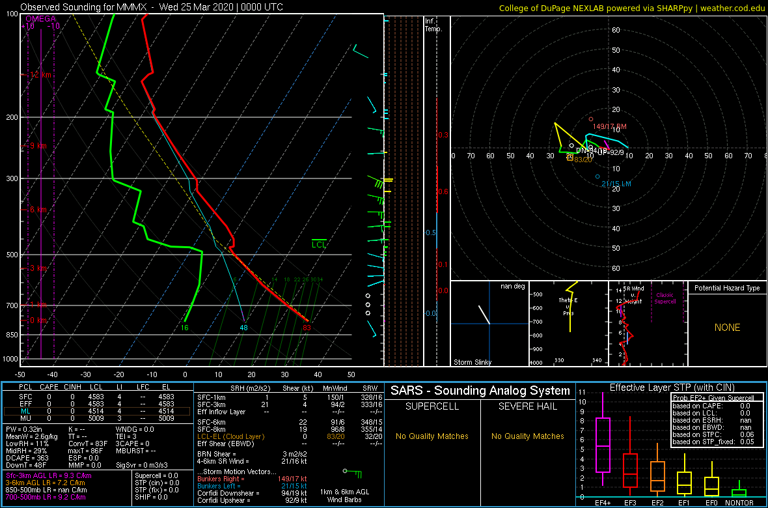Select the NONE hazard type text
The height and width of the screenshot is (508, 768).
tap(727, 328)
